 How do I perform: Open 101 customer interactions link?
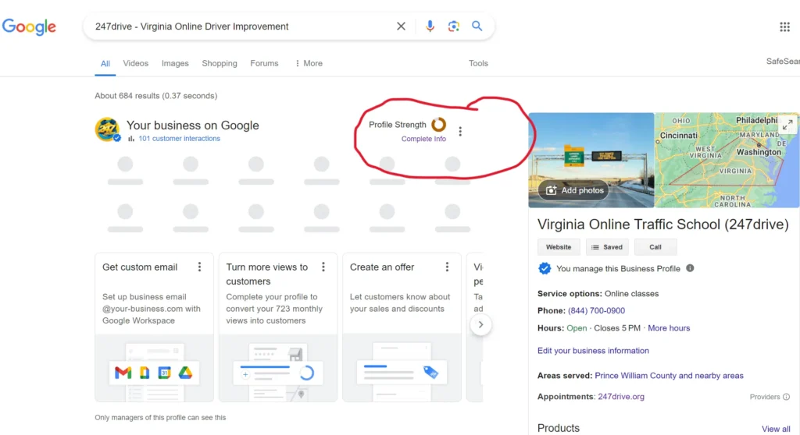pyautogui.click(x=180, y=139)
